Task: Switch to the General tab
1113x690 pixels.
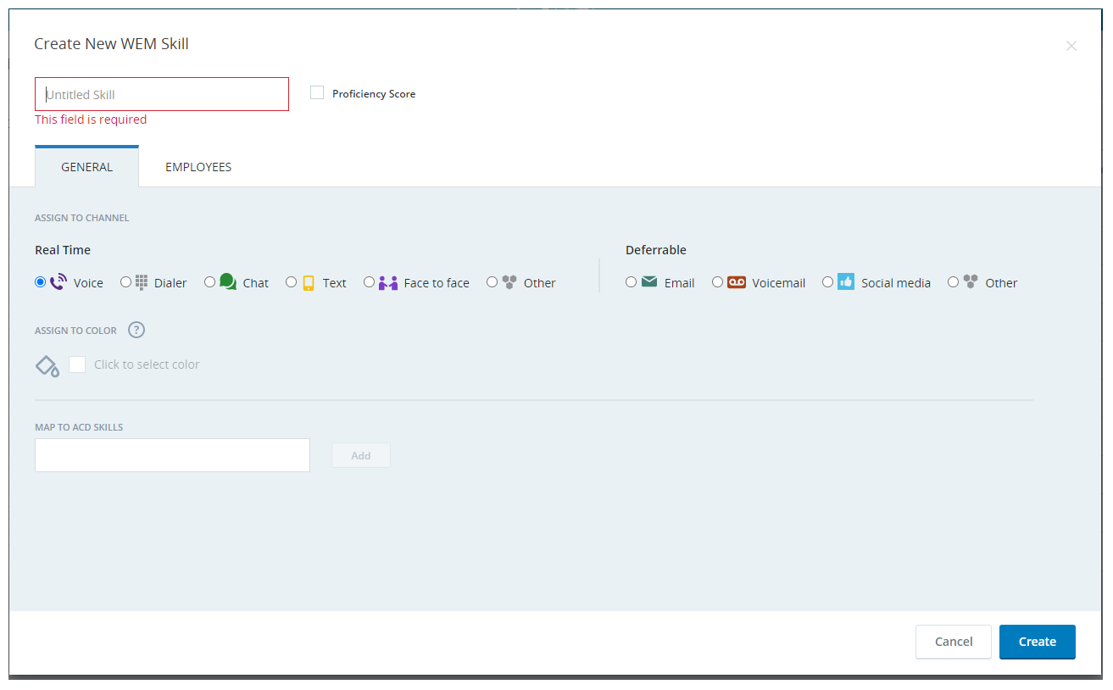Action: pyautogui.click(x=86, y=167)
